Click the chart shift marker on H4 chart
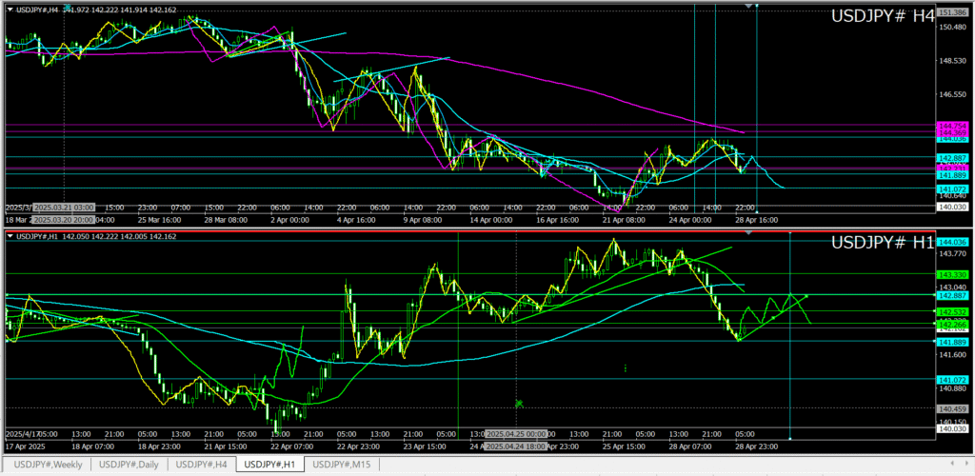Screen dimensions: 975x476 tap(749, 6)
